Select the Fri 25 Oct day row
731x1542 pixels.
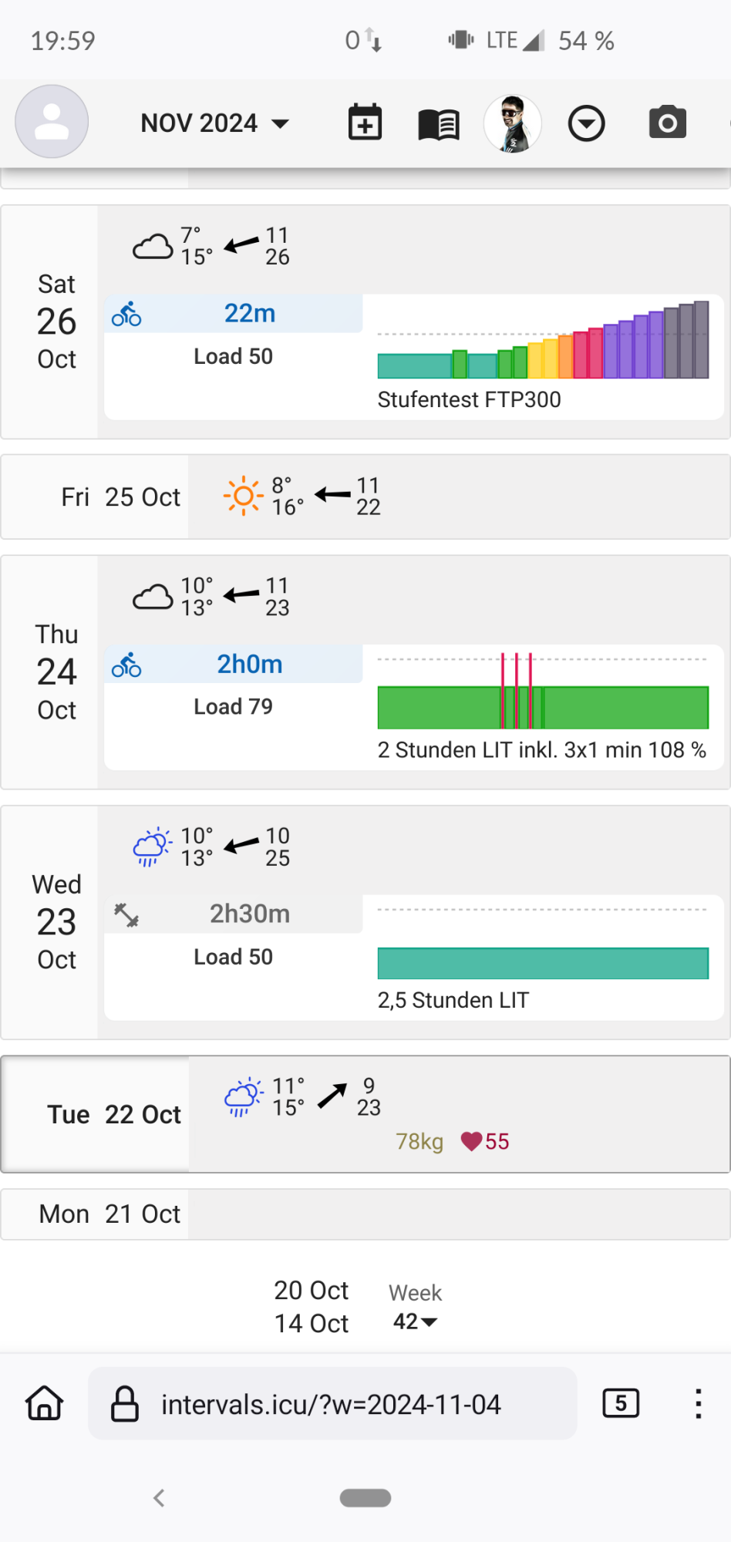[x=121, y=497]
